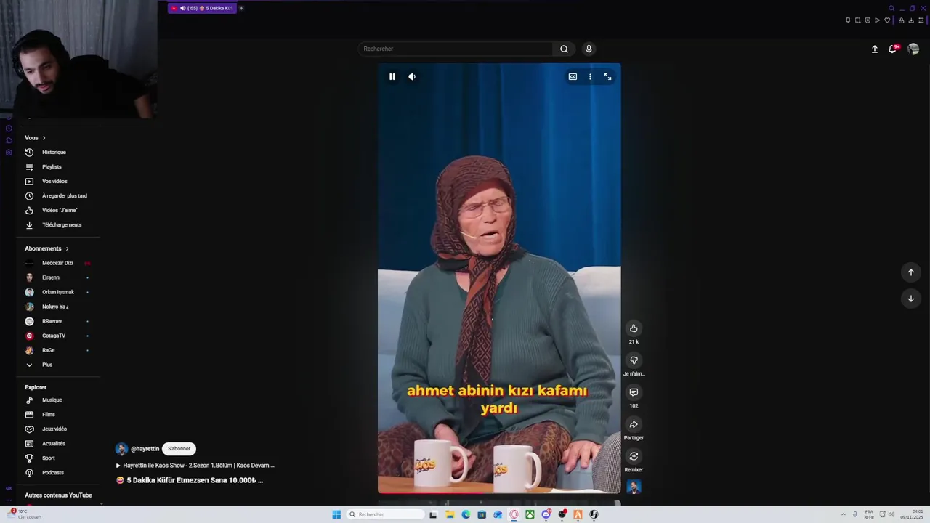Open the account avatar menu
This screenshot has height=523, width=930.
pyautogui.click(x=913, y=49)
